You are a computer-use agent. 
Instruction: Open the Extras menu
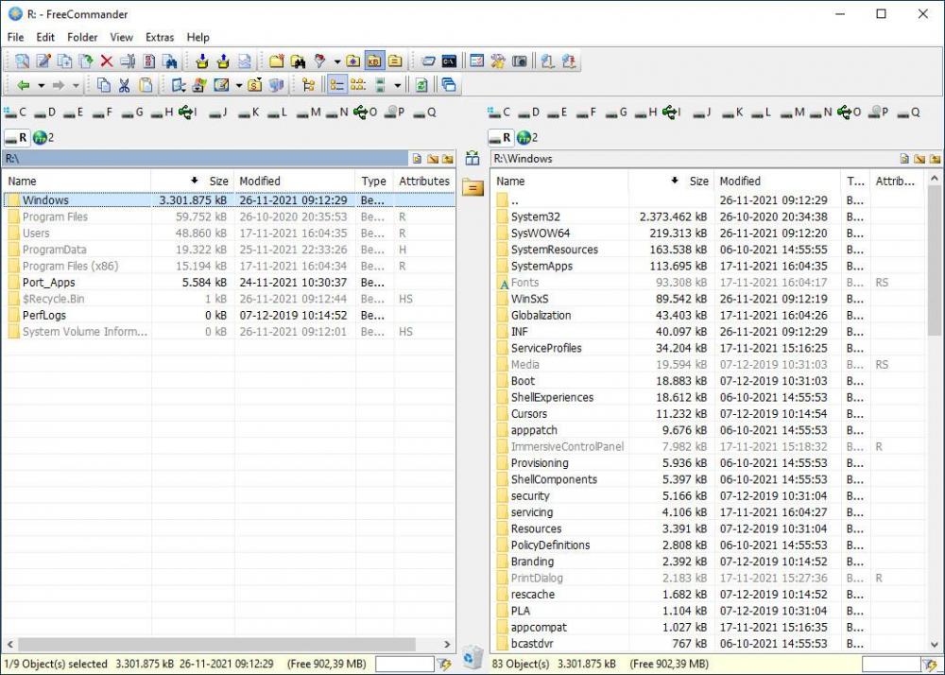click(x=159, y=37)
